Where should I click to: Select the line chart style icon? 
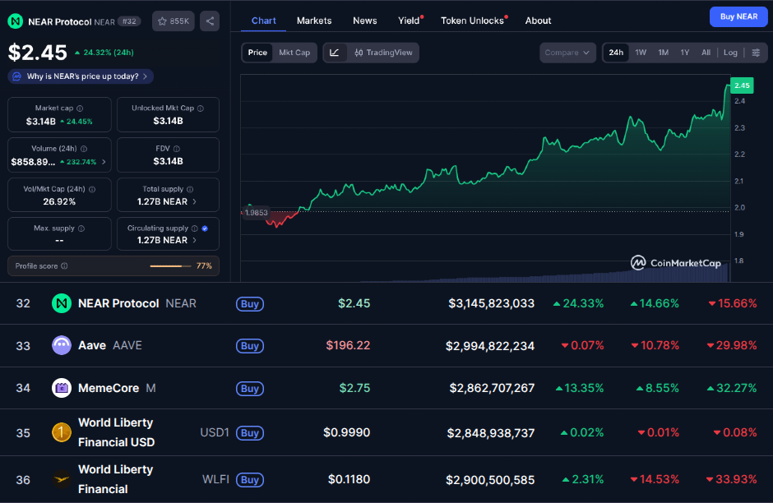pyautogui.click(x=334, y=52)
